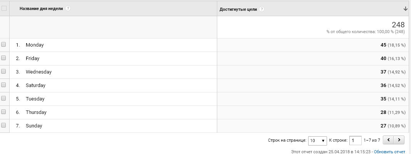The width and height of the screenshot is (411, 154).
Task: Click the Sunday row label
Action: 34,126
